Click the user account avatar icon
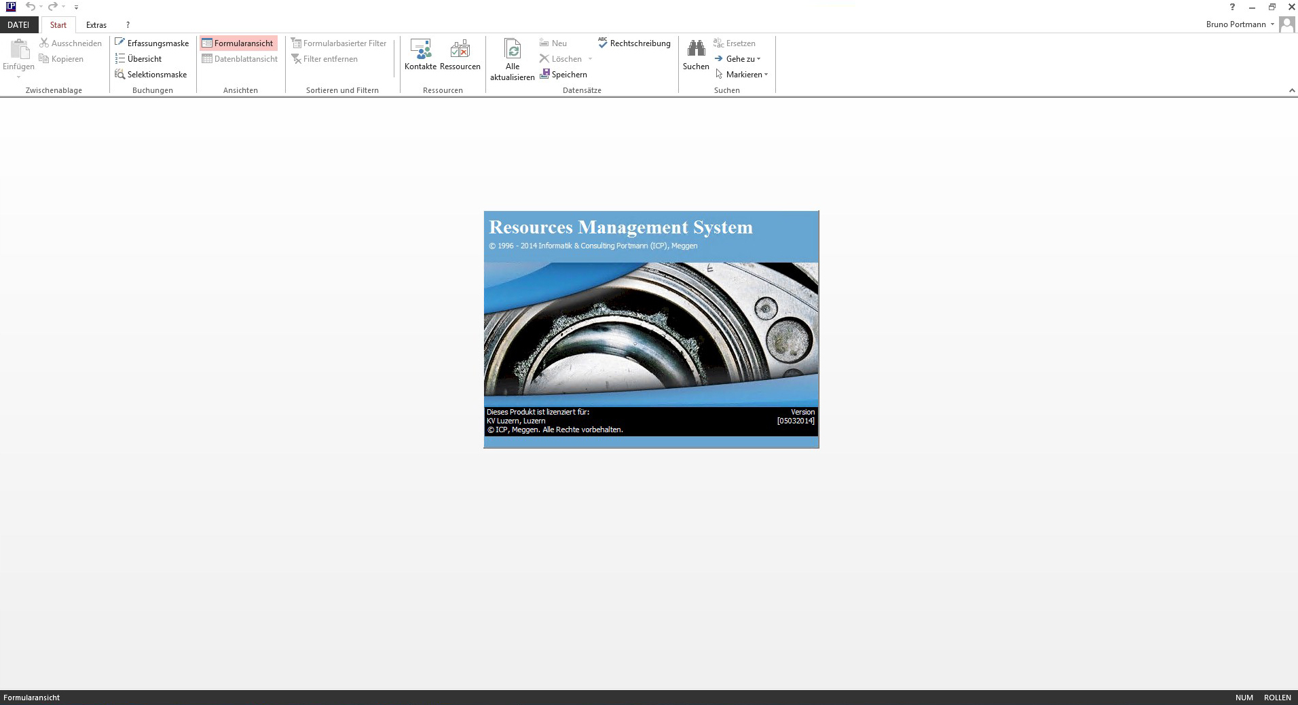The height and width of the screenshot is (705, 1298). pos(1286,24)
